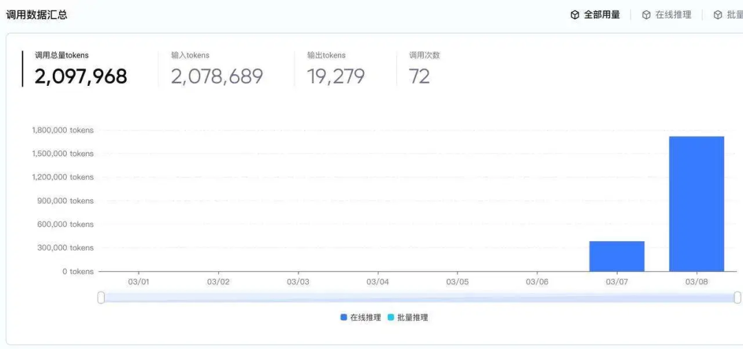The height and width of the screenshot is (349, 743).
Task: Click the 03/07 date label
Action: (x=617, y=282)
